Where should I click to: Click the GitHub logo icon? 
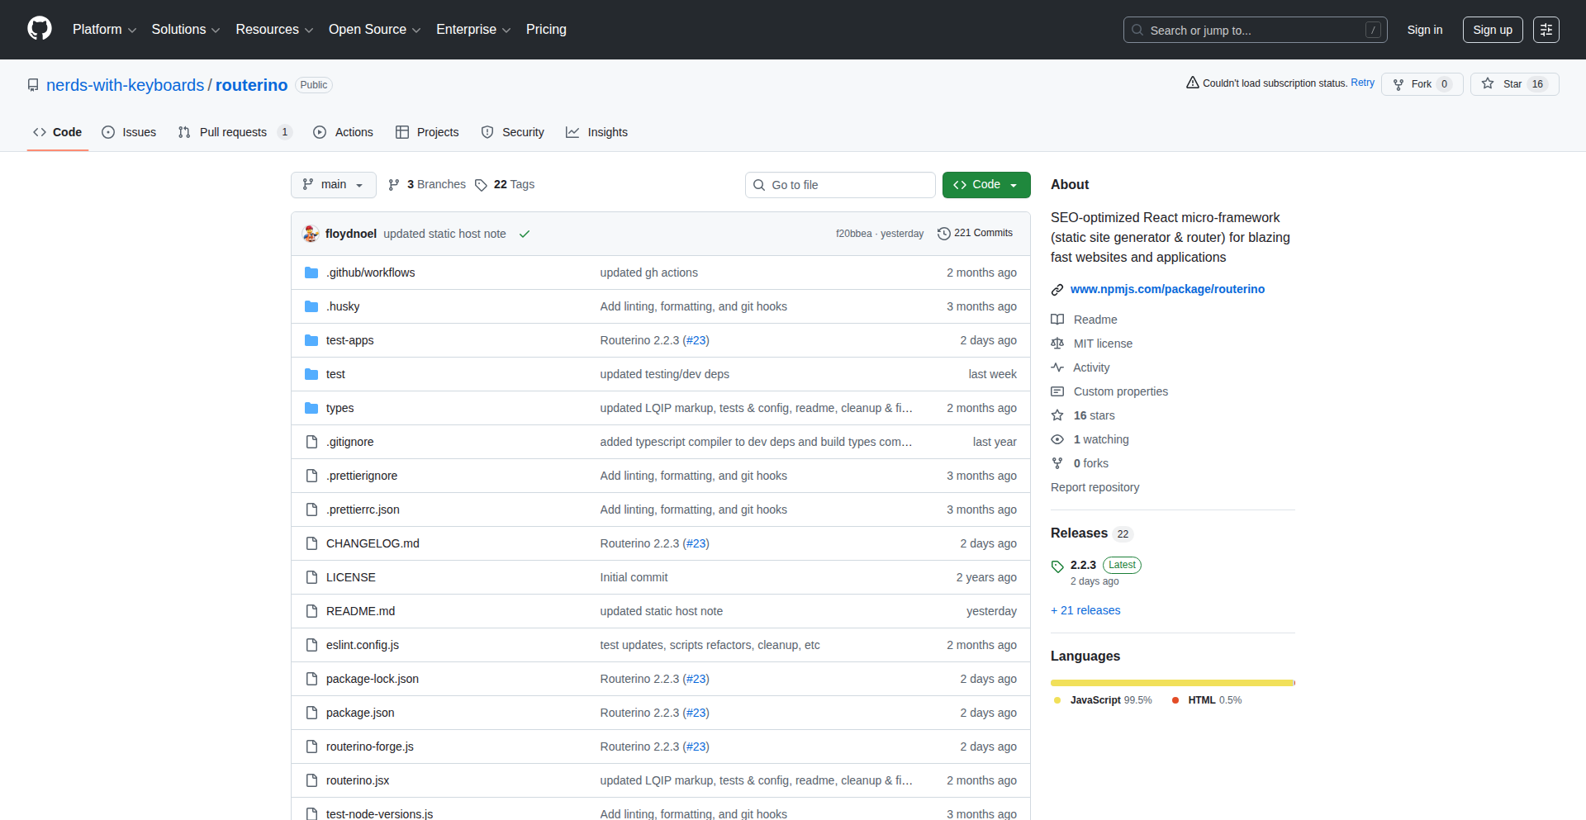point(40,29)
